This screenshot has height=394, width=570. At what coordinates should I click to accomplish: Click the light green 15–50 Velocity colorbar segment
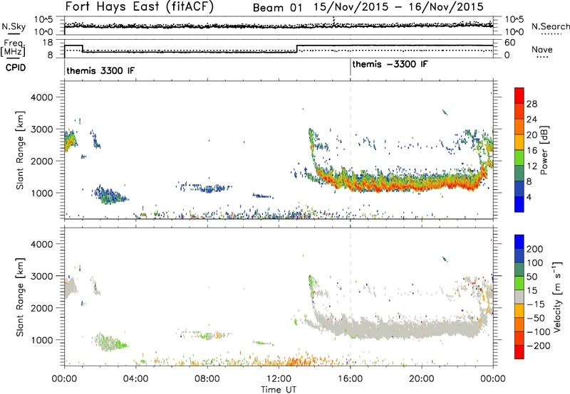point(519,283)
